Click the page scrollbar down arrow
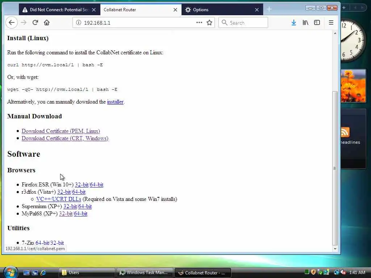Image resolution: width=371 pixels, height=278 pixels. tap(335, 249)
